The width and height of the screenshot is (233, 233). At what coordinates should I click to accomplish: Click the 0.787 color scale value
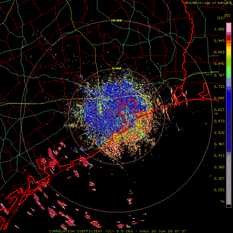pyautogui.click(x=219, y=75)
